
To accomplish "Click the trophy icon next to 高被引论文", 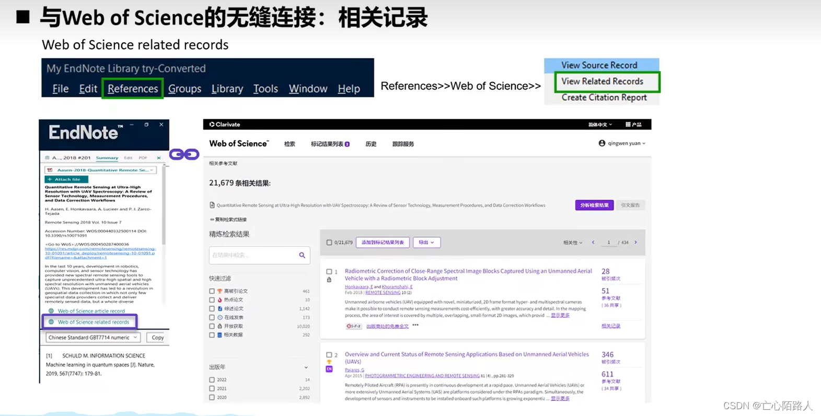I will (x=220, y=291).
